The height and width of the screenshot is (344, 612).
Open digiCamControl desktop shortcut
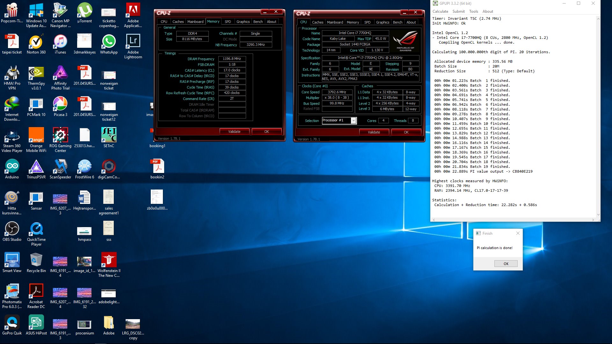coord(109,169)
